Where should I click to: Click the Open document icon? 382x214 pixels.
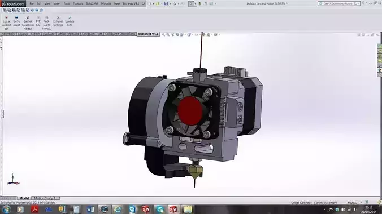coord(158,3)
